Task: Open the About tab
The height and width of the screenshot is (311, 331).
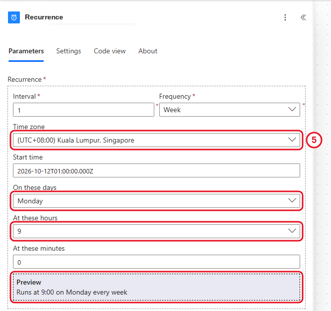Action: click(148, 51)
